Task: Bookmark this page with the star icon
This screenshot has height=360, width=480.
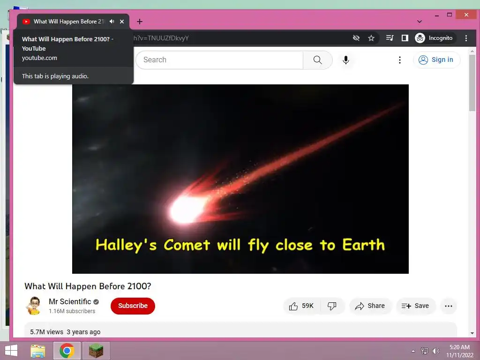Action: pyautogui.click(x=371, y=38)
